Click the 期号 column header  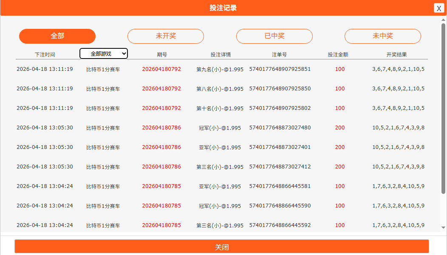tap(161, 55)
